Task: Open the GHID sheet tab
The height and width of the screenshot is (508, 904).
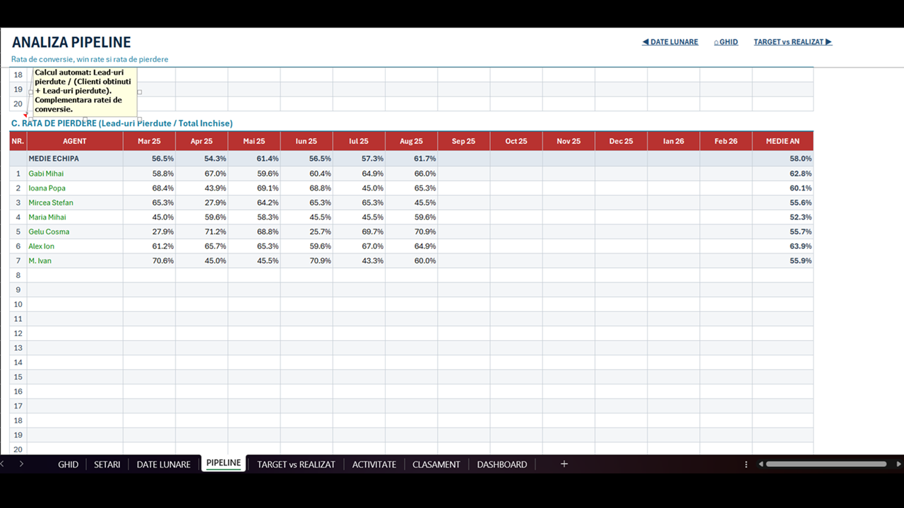Action: pos(68,464)
